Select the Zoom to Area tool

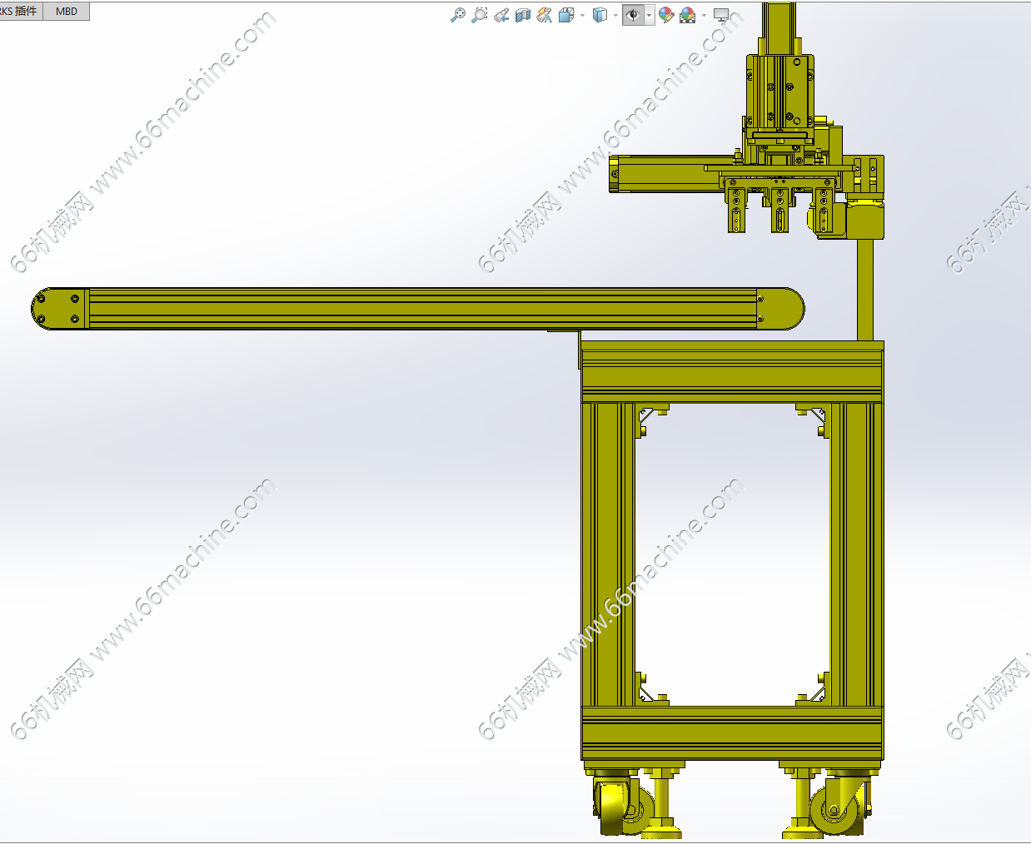pos(479,15)
